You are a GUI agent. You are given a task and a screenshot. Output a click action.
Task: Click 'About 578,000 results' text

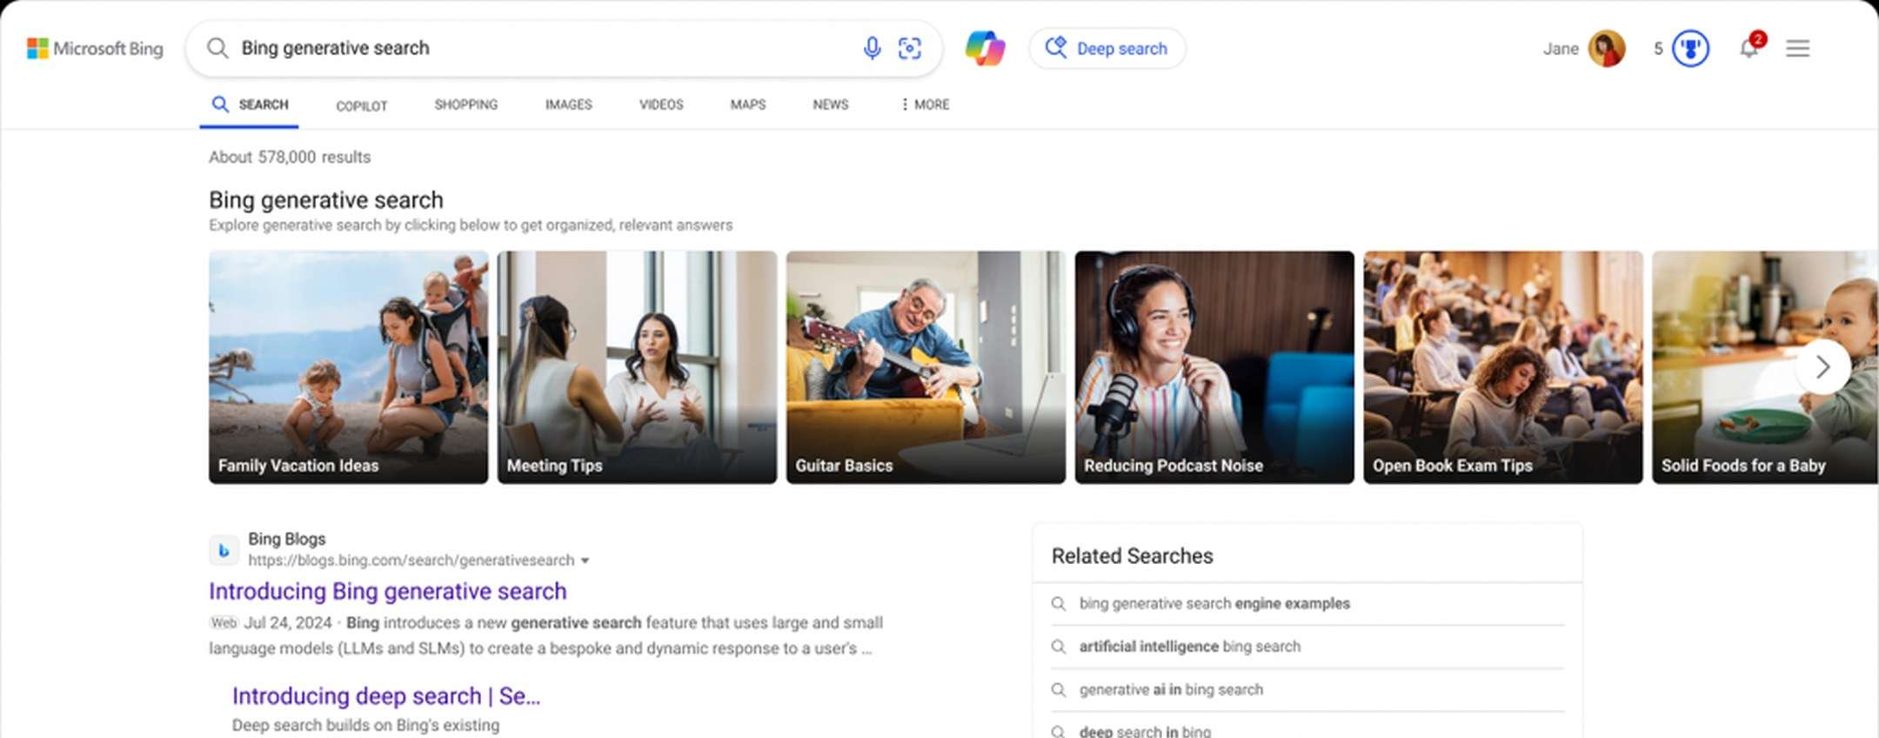click(290, 158)
